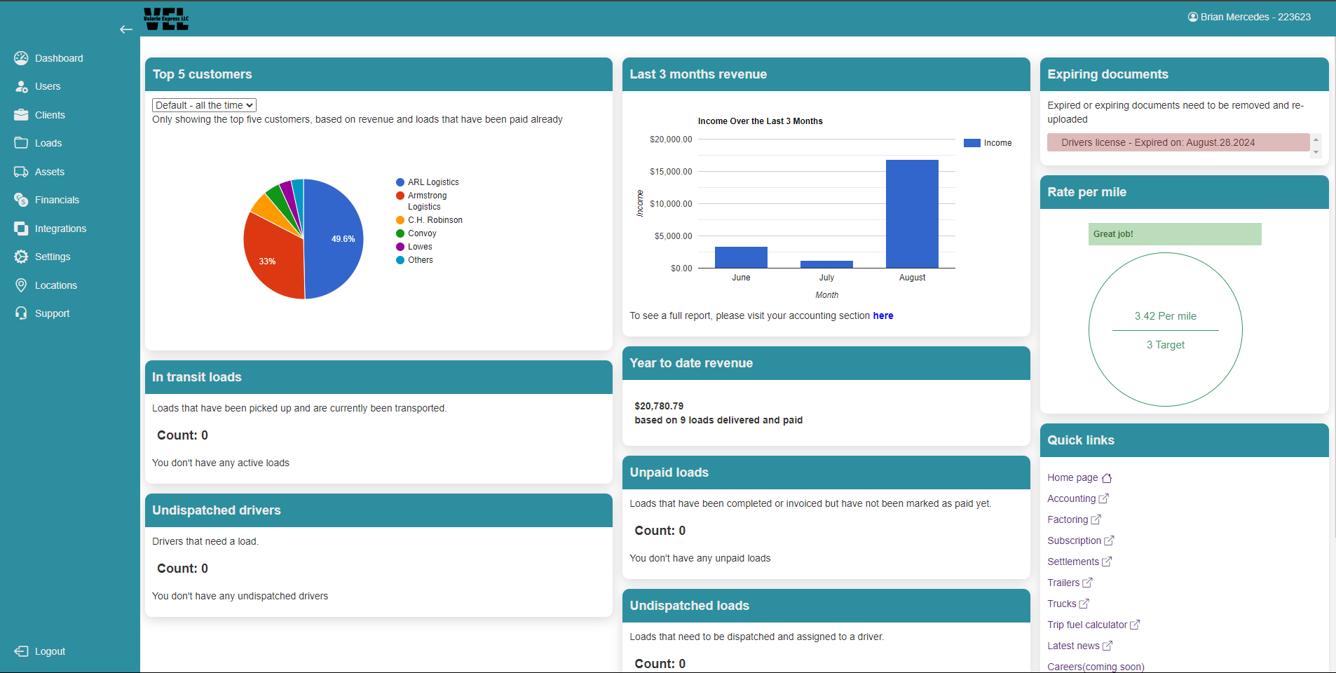Click the Support headset icon
The width and height of the screenshot is (1336, 673).
(x=21, y=313)
